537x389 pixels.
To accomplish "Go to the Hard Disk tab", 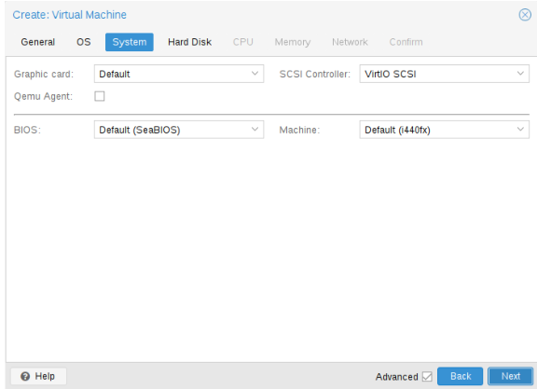I will (x=189, y=42).
